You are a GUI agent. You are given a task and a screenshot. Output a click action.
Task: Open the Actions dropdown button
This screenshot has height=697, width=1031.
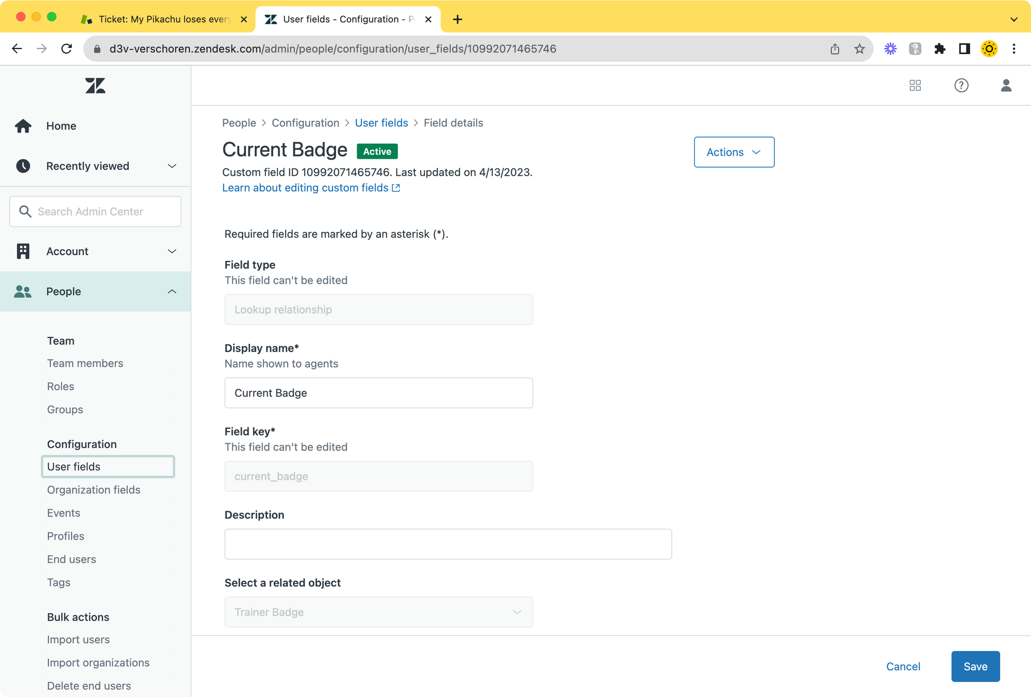pos(734,152)
